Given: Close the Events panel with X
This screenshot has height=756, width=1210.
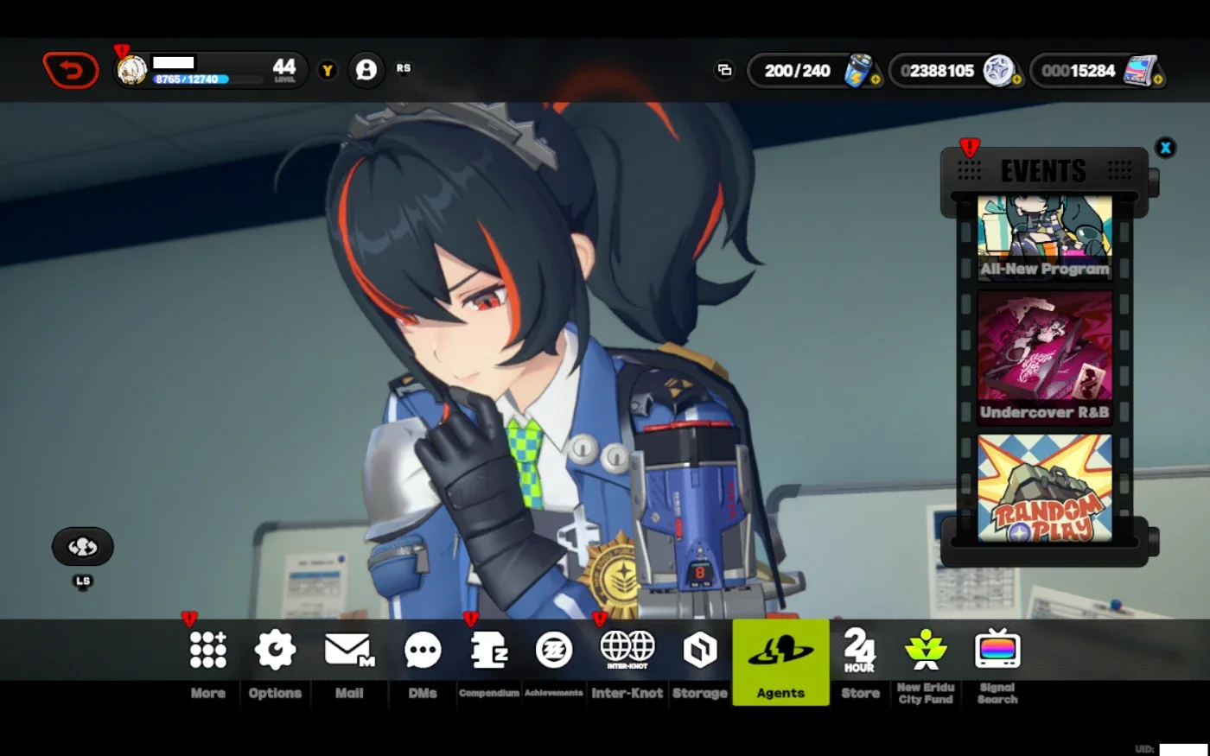Looking at the screenshot, I should point(1165,148).
